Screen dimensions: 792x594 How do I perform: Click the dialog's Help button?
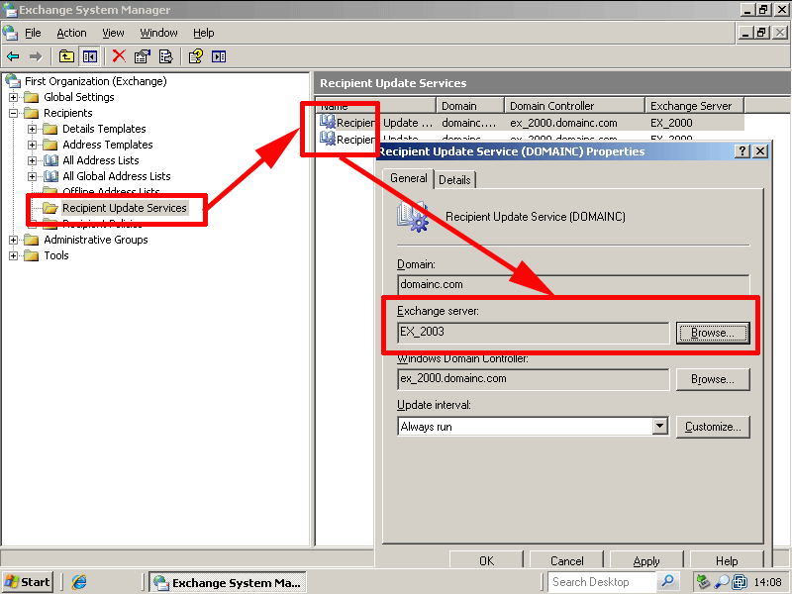coord(727,560)
